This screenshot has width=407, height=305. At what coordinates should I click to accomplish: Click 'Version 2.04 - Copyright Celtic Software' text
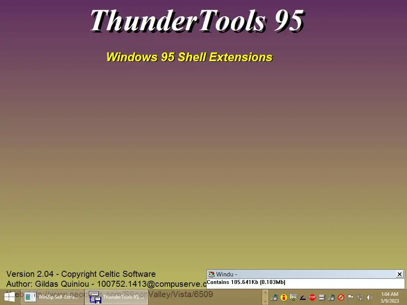81,274
